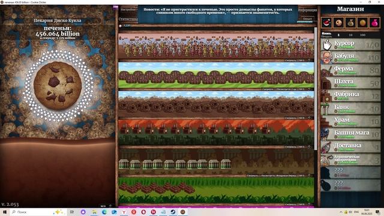
Task: Buy the Santa hat upgrade in store
Action: (326, 23)
